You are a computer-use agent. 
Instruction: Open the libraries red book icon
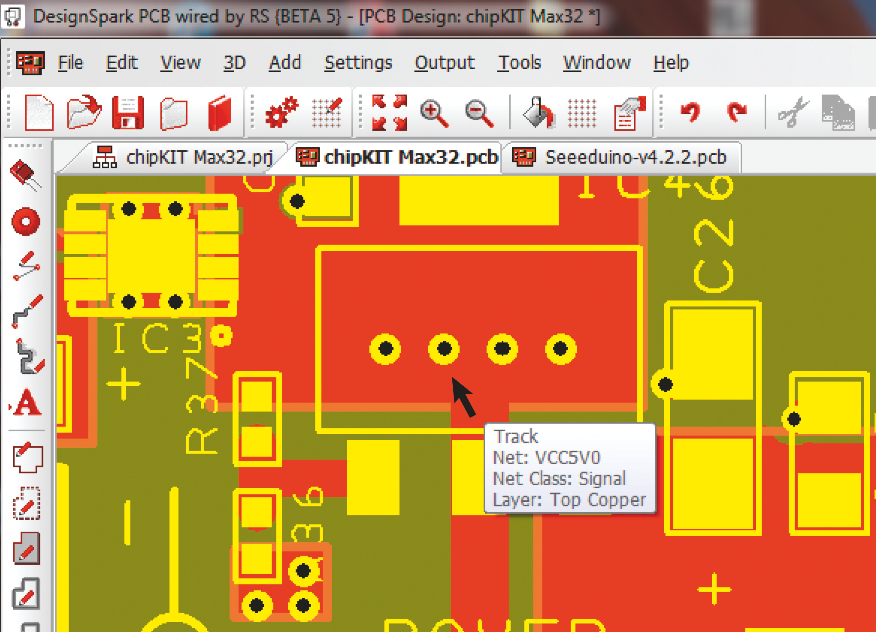click(x=220, y=113)
